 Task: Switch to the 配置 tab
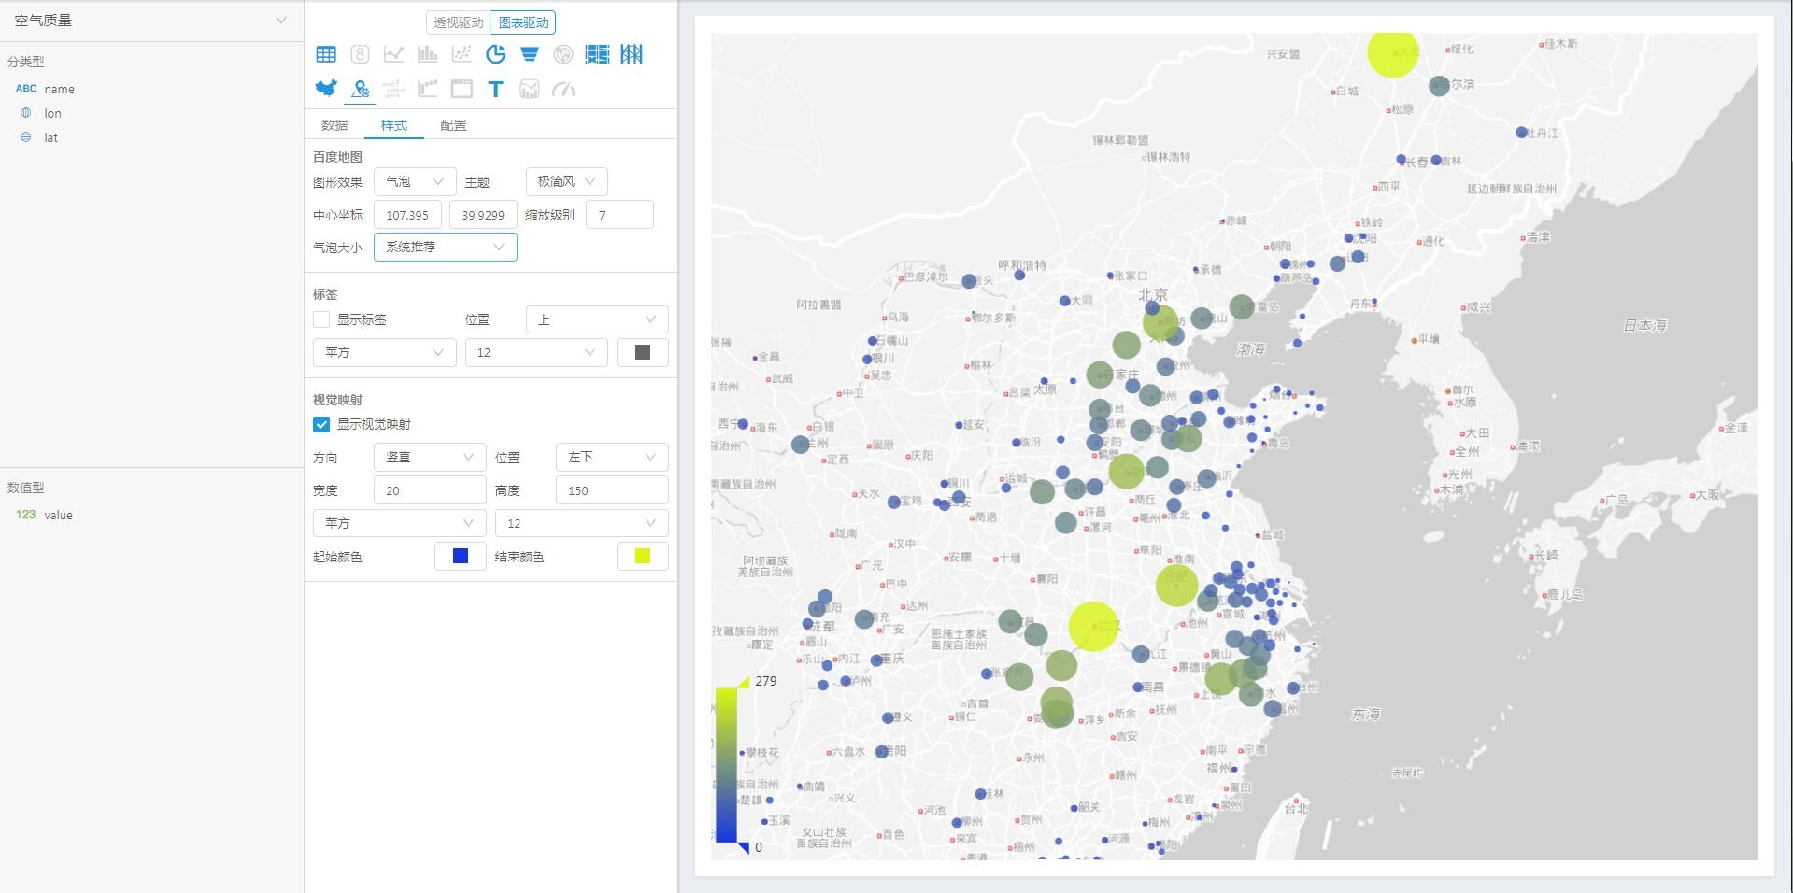[453, 125]
